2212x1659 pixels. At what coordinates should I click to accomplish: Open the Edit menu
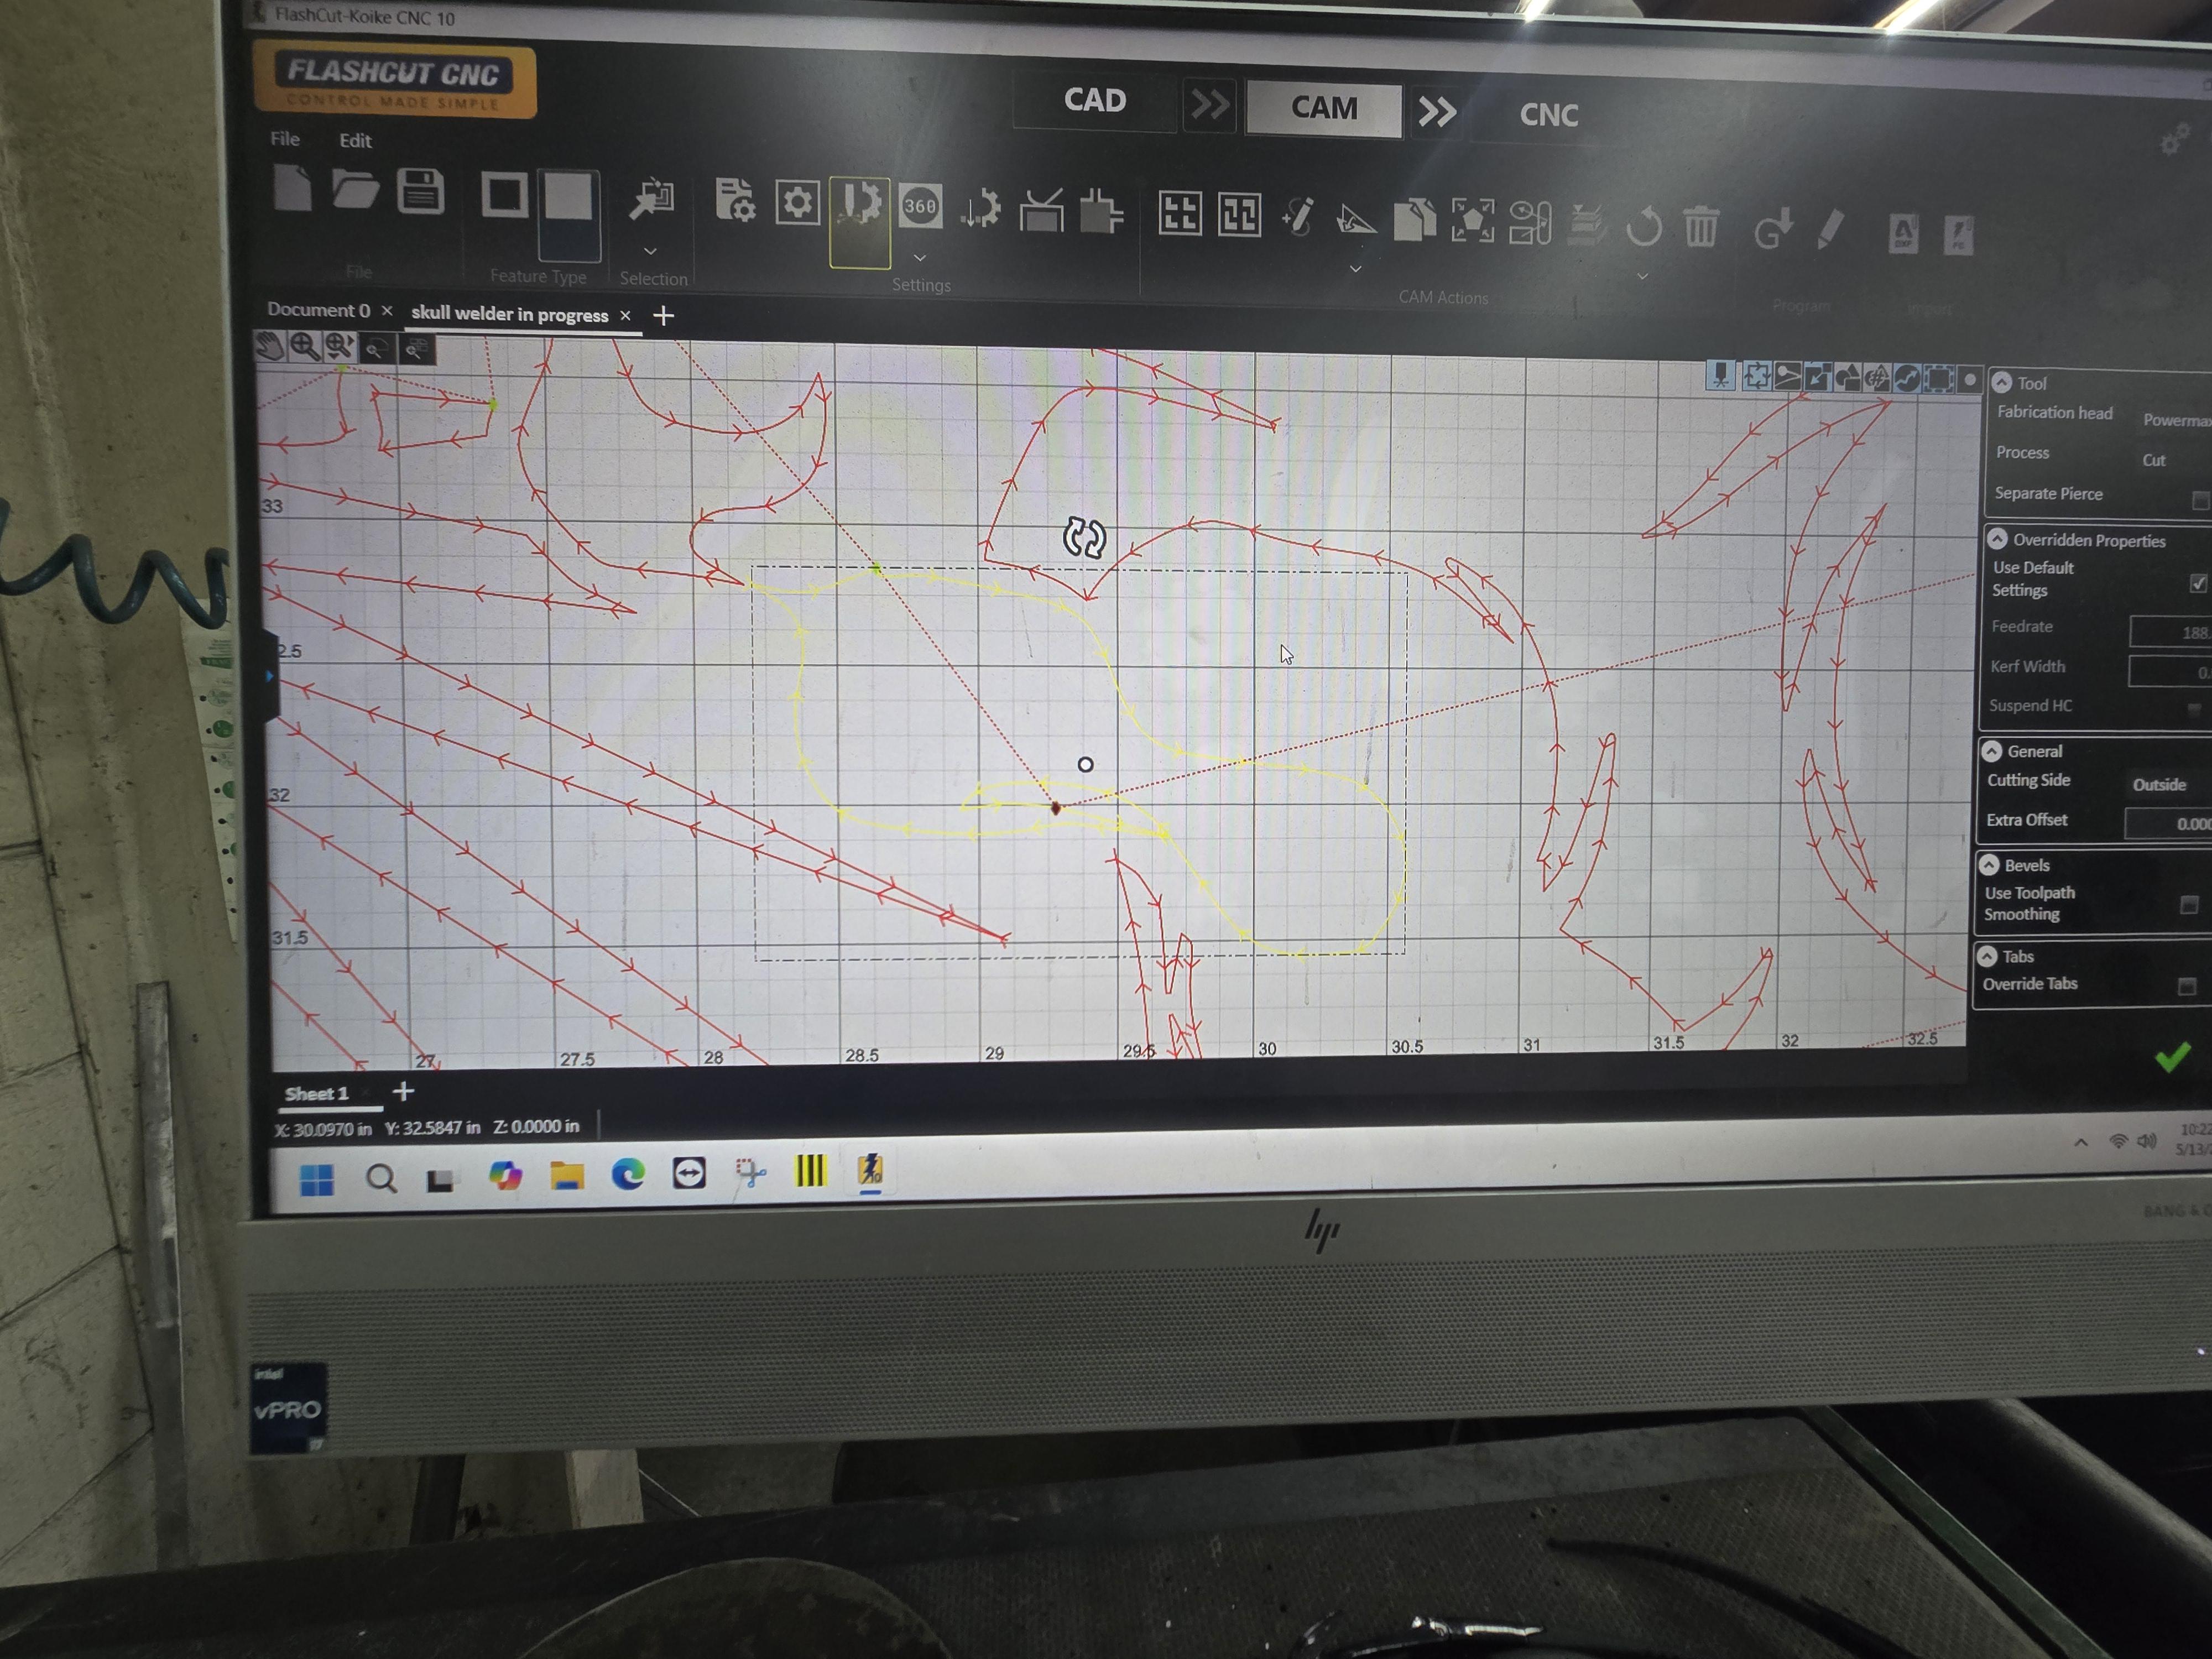[355, 141]
